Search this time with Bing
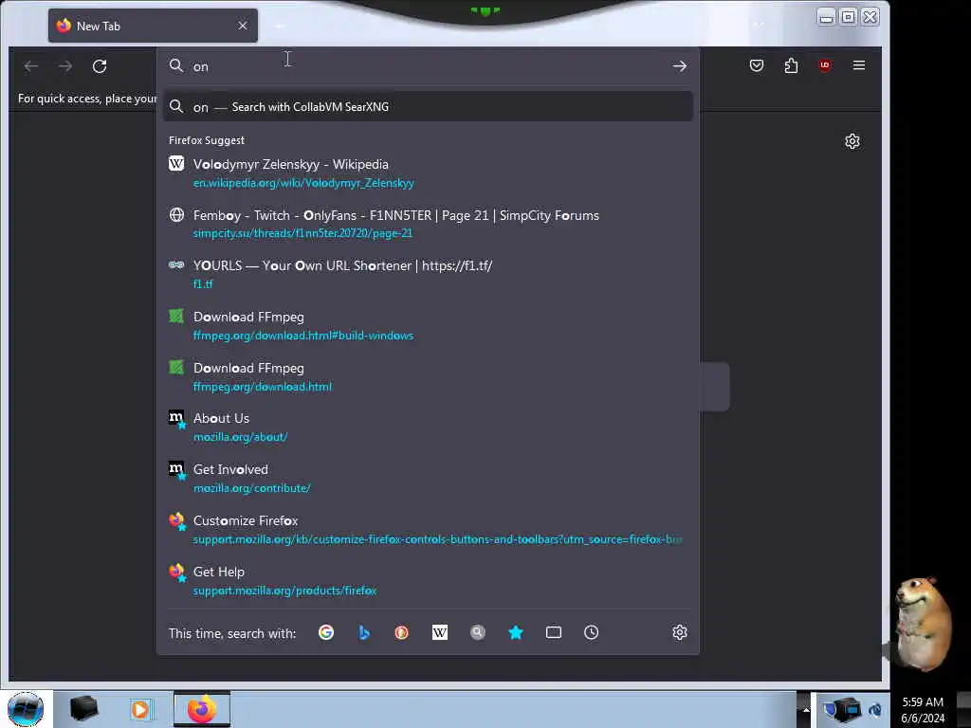This screenshot has height=728, width=971. [364, 632]
